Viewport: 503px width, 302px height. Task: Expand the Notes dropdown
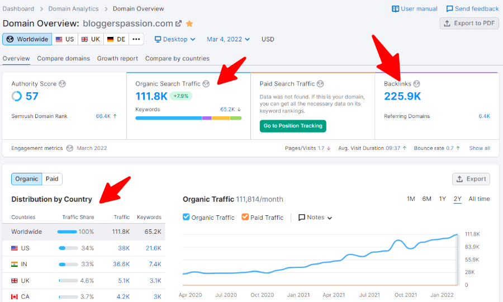[315, 218]
